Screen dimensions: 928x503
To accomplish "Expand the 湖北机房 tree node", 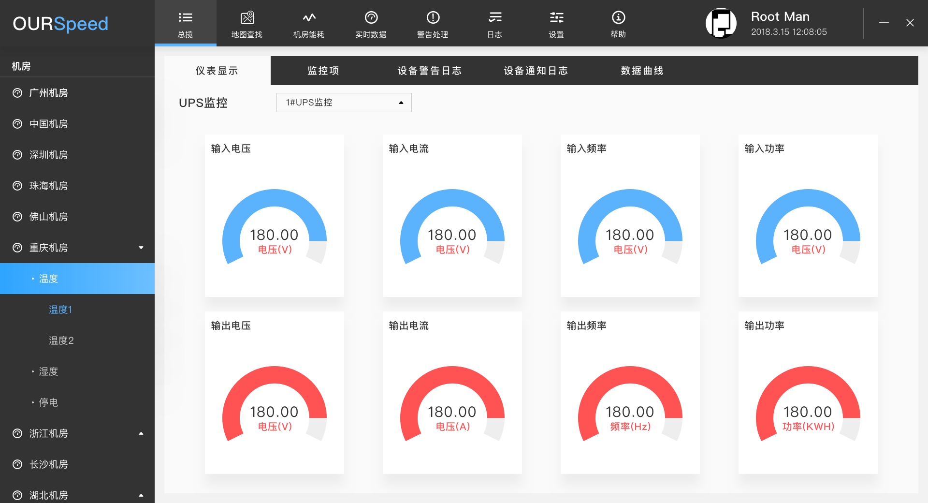I will (x=141, y=495).
